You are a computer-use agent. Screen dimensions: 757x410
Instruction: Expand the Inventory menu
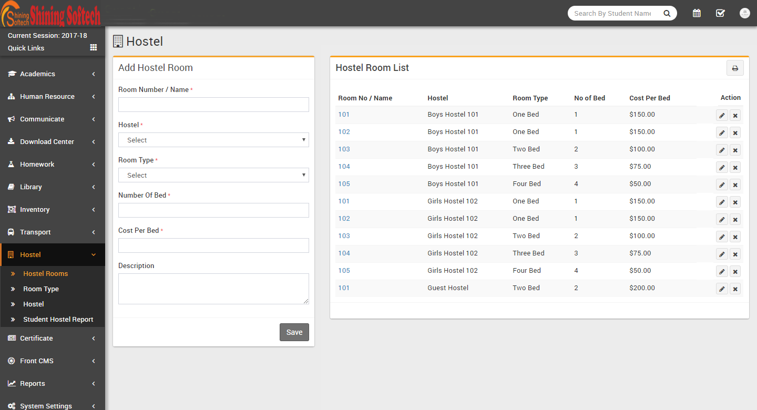(53, 209)
